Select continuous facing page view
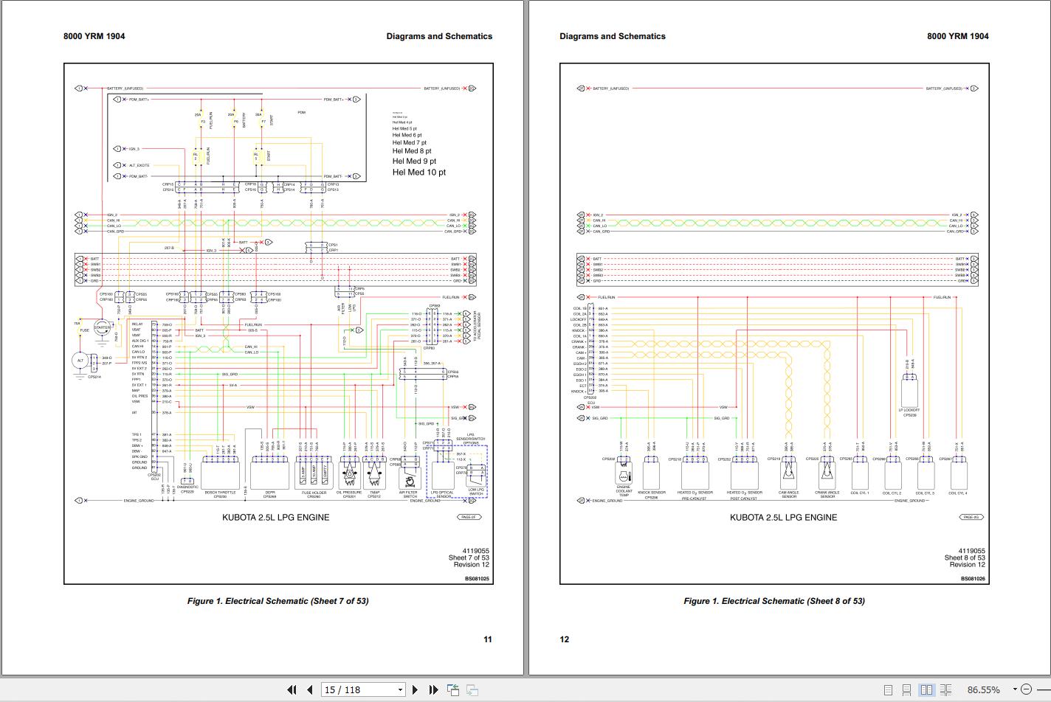 tap(945, 690)
